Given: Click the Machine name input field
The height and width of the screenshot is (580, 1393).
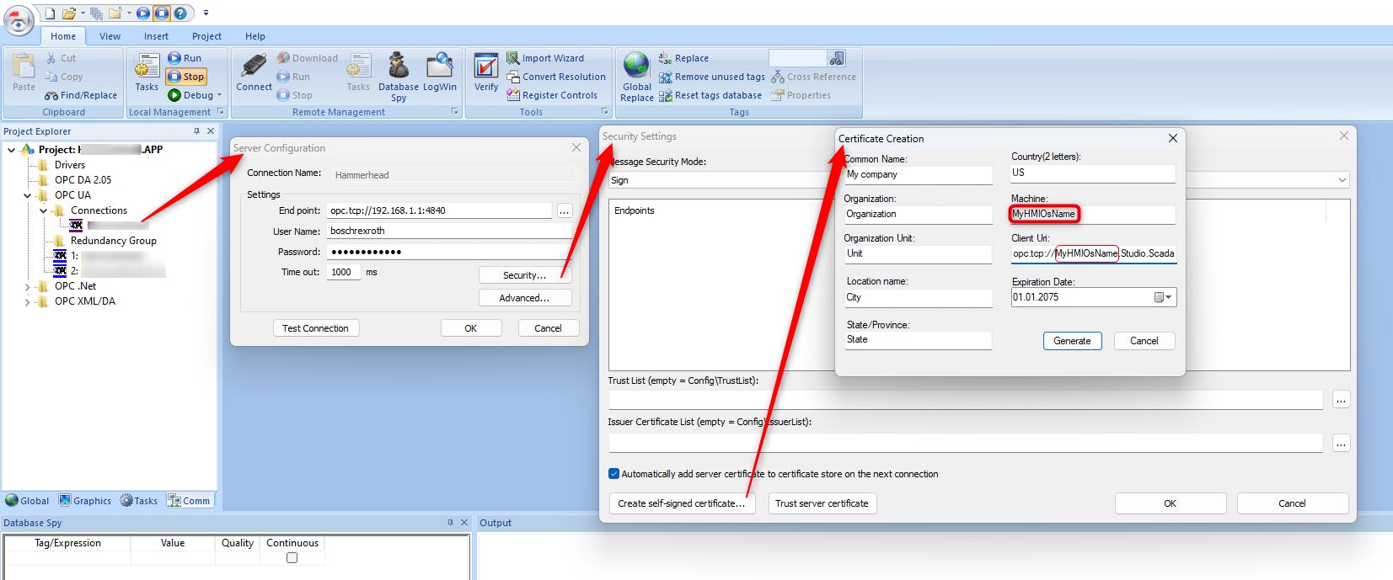Looking at the screenshot, I should [1092, 215].
